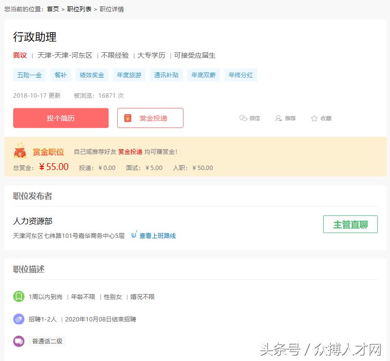
Task: Go to 首页 in breadcrumb
Action: (x=53, y=9)
